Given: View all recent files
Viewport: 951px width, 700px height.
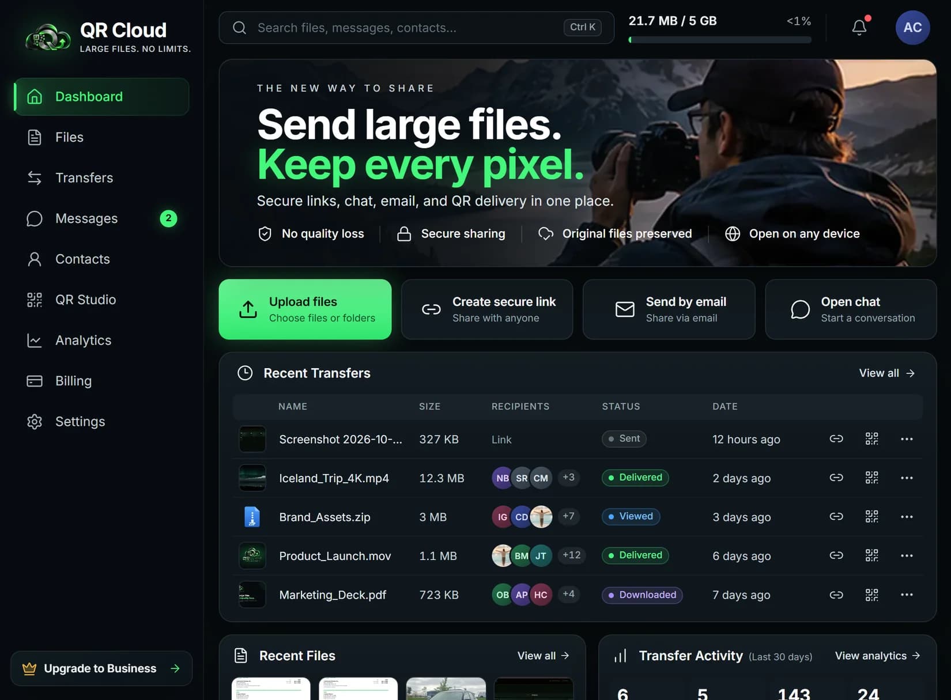Looking at the screenshot, I should (x=543, y=656).
